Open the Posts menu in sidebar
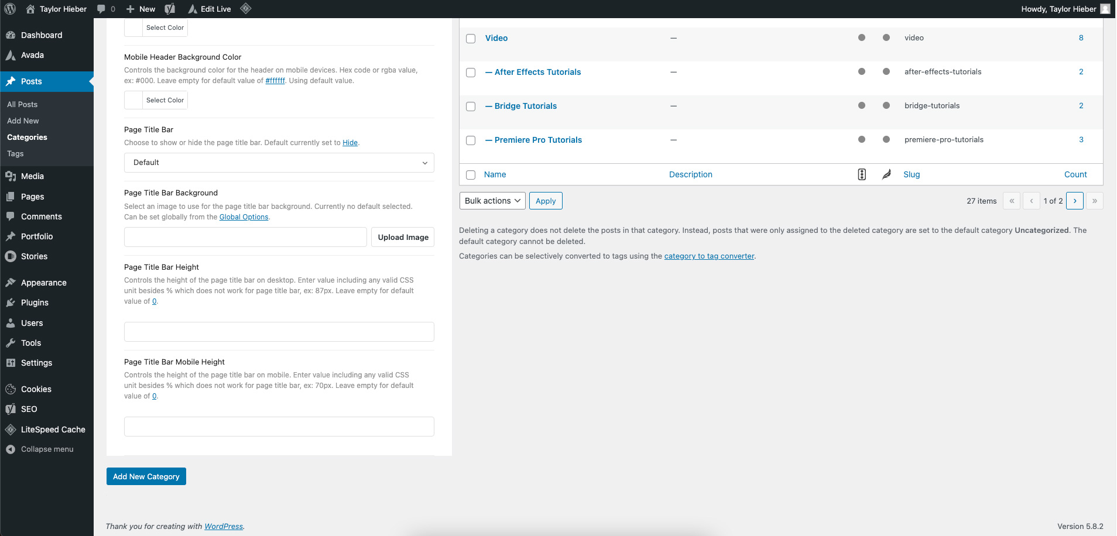Image resolution: width=1117 pixels, height=536 pixels. pyautogui.click(x=47, y=81)
